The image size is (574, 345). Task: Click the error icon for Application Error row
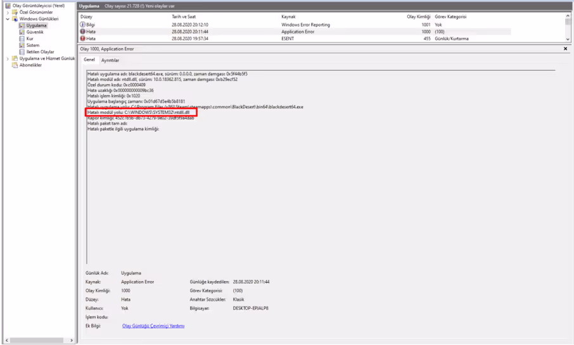click(83, 32)
